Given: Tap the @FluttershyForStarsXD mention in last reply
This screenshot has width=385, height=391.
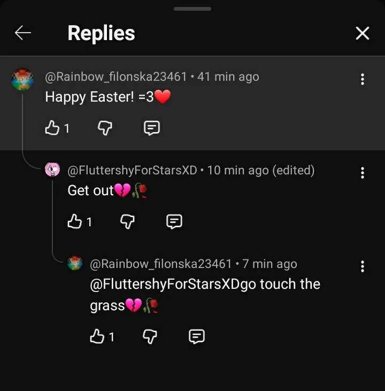Looking at the screenshot, I should [165, 284].
